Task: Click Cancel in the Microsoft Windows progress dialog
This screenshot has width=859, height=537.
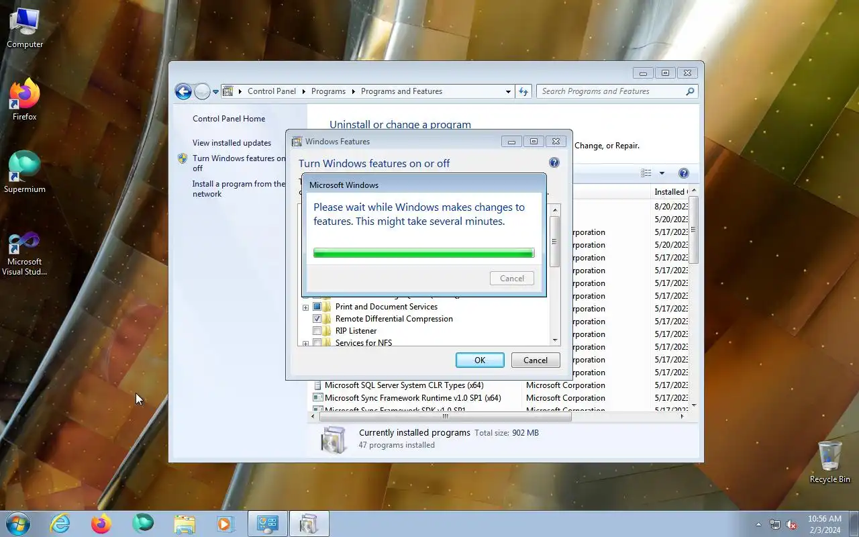Action: coord(512,279)
